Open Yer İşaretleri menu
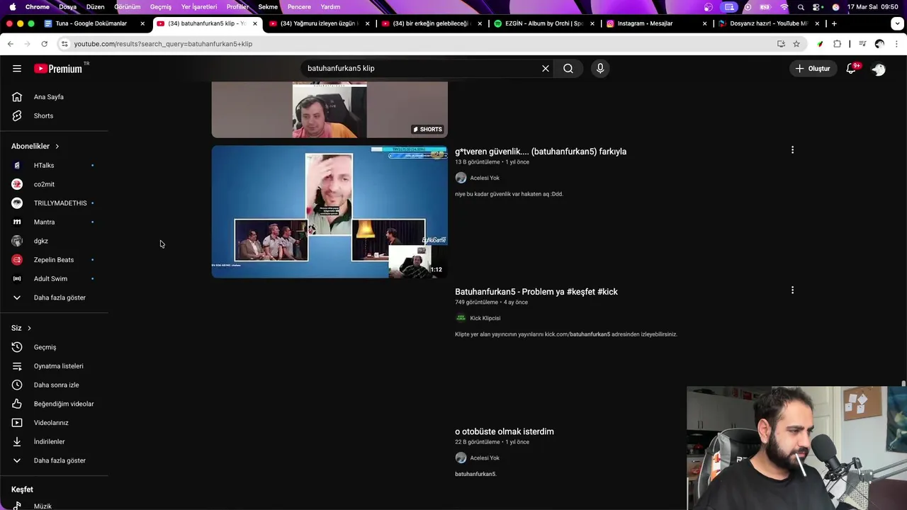This screenshot has height=510, width=907. pyautogui.click(x=199, y=7)
